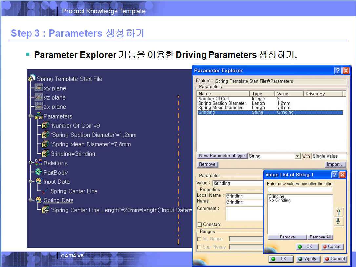Open the parameter type String dropdown
356x267 pixels.
tap(297, 156)
